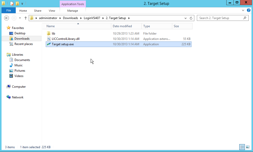Expand the arrow after LoginVSI407 breadcrumb
The image size is (253, 152).
[103, 18]
